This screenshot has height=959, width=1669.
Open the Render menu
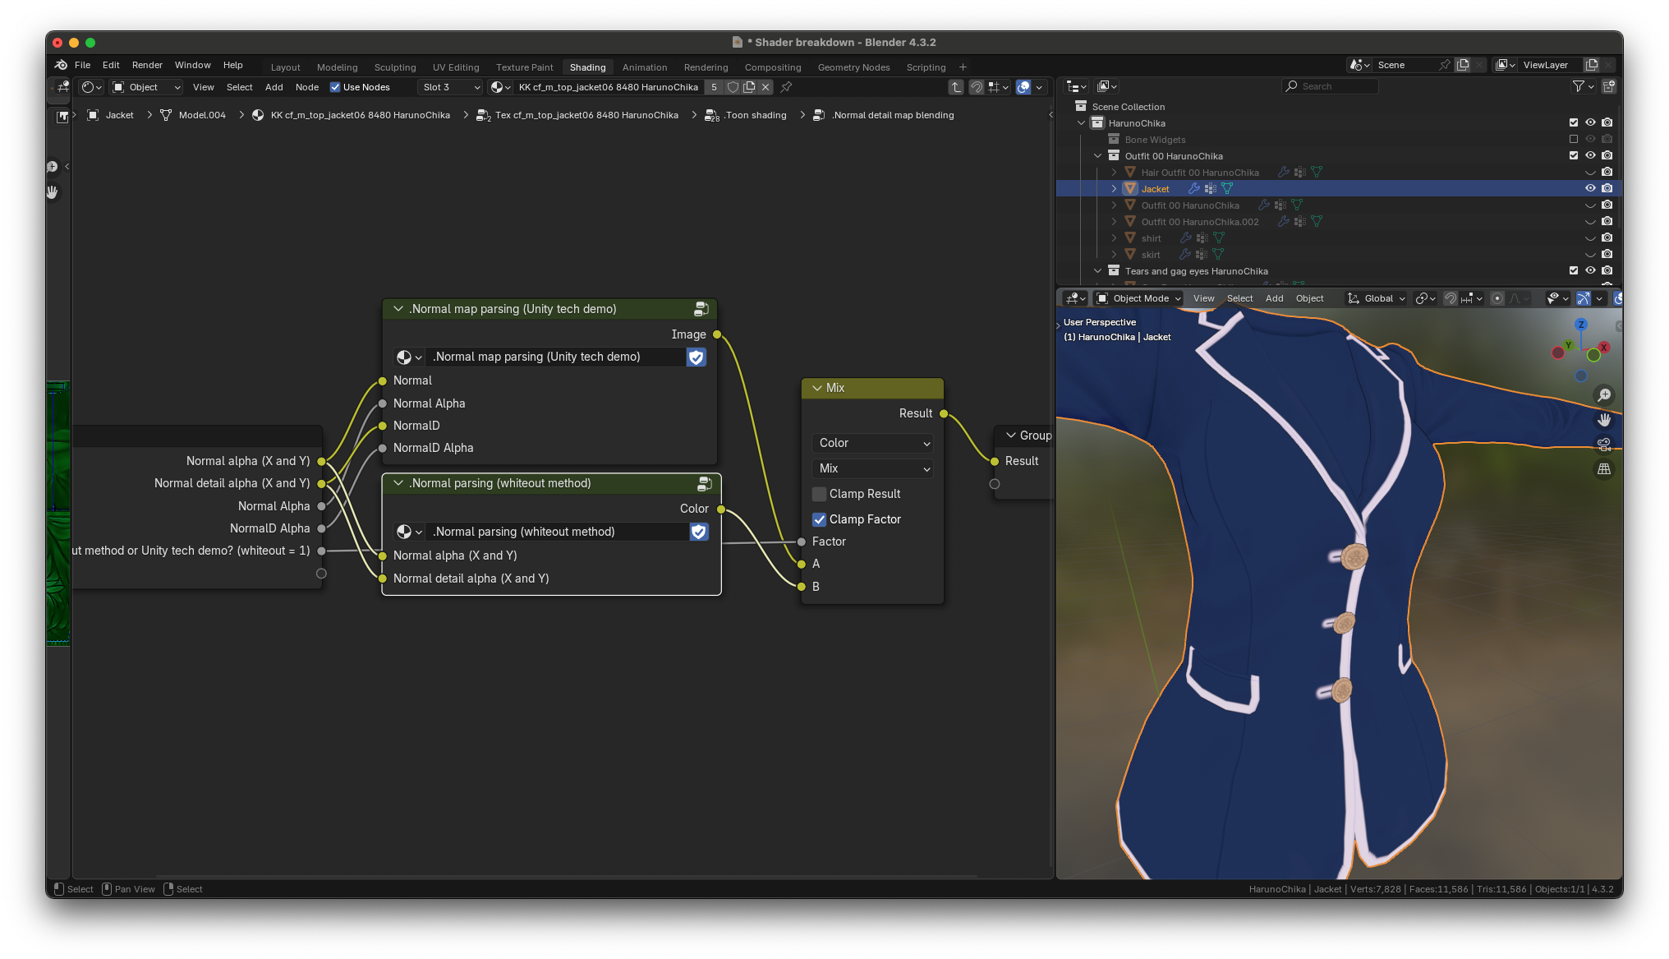[x=147, y=65]
